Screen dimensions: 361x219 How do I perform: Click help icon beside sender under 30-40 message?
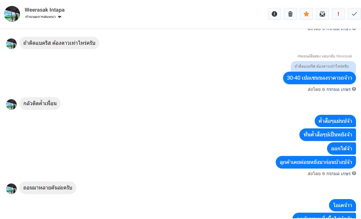tap(354, 89)
